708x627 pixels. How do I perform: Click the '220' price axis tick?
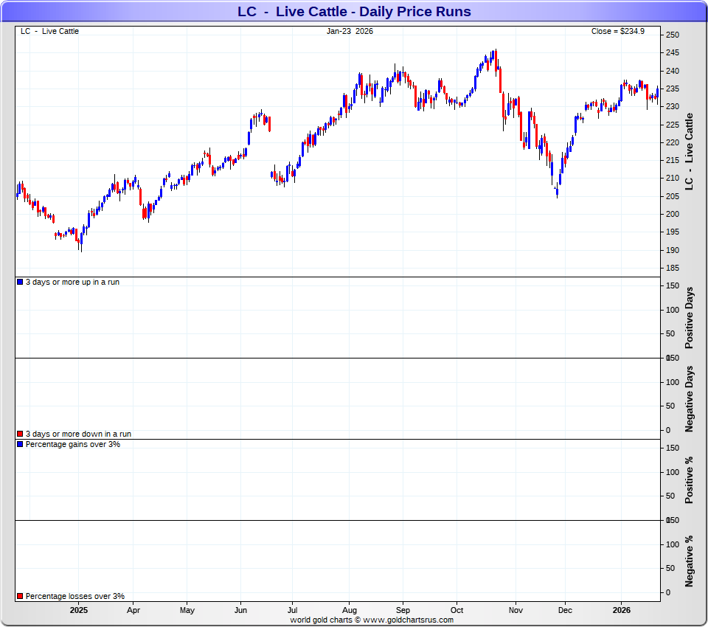pos(673,142)
